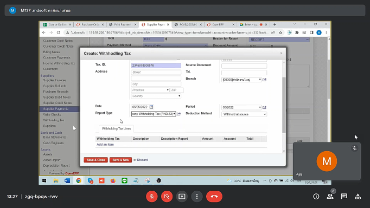
Task: Click Save & New button
Action: 120,160
